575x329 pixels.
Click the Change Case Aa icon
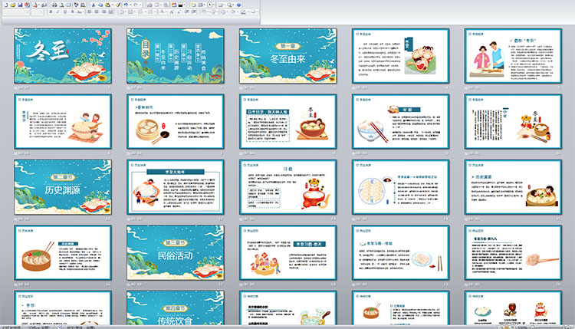(79, 12)
